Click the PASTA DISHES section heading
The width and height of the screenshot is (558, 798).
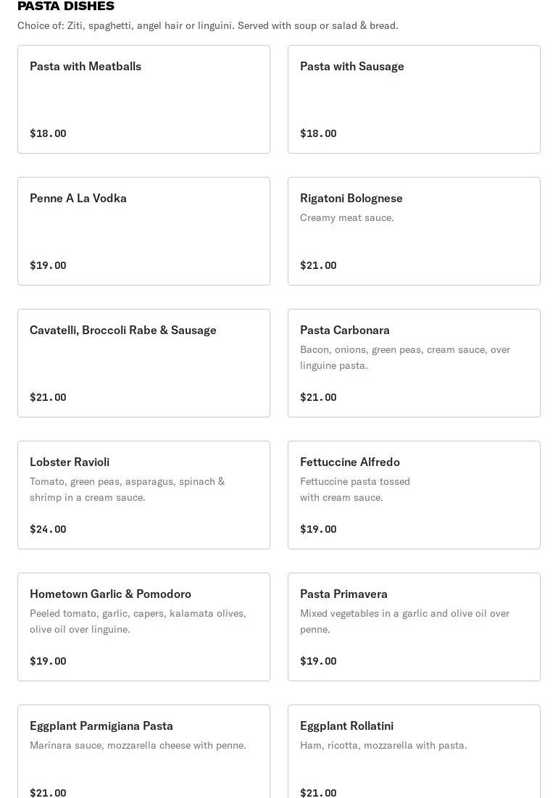tap(66, 7)
